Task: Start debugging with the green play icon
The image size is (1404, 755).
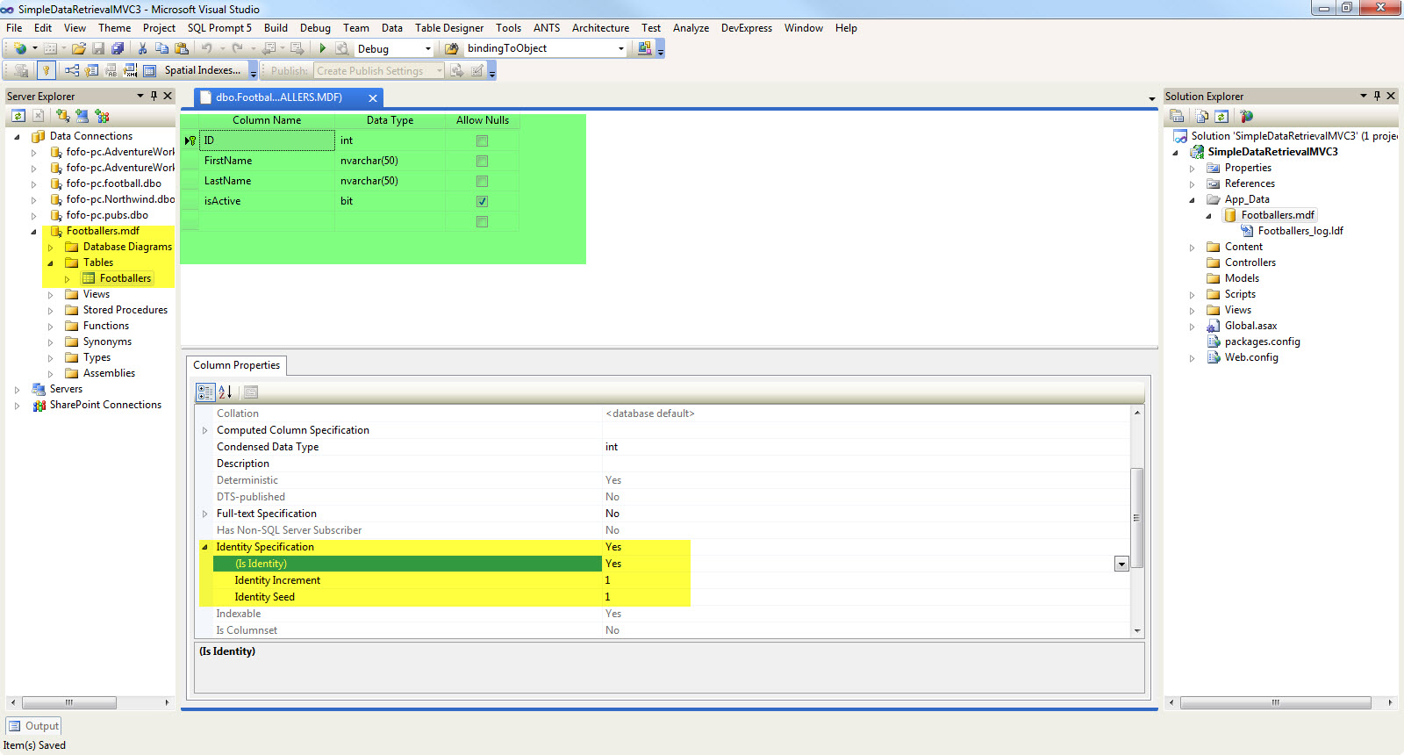Action: point(322,48)
